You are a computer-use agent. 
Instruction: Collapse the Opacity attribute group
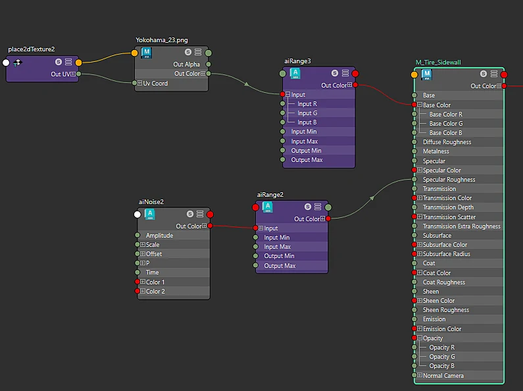click(x=420, y=338)
